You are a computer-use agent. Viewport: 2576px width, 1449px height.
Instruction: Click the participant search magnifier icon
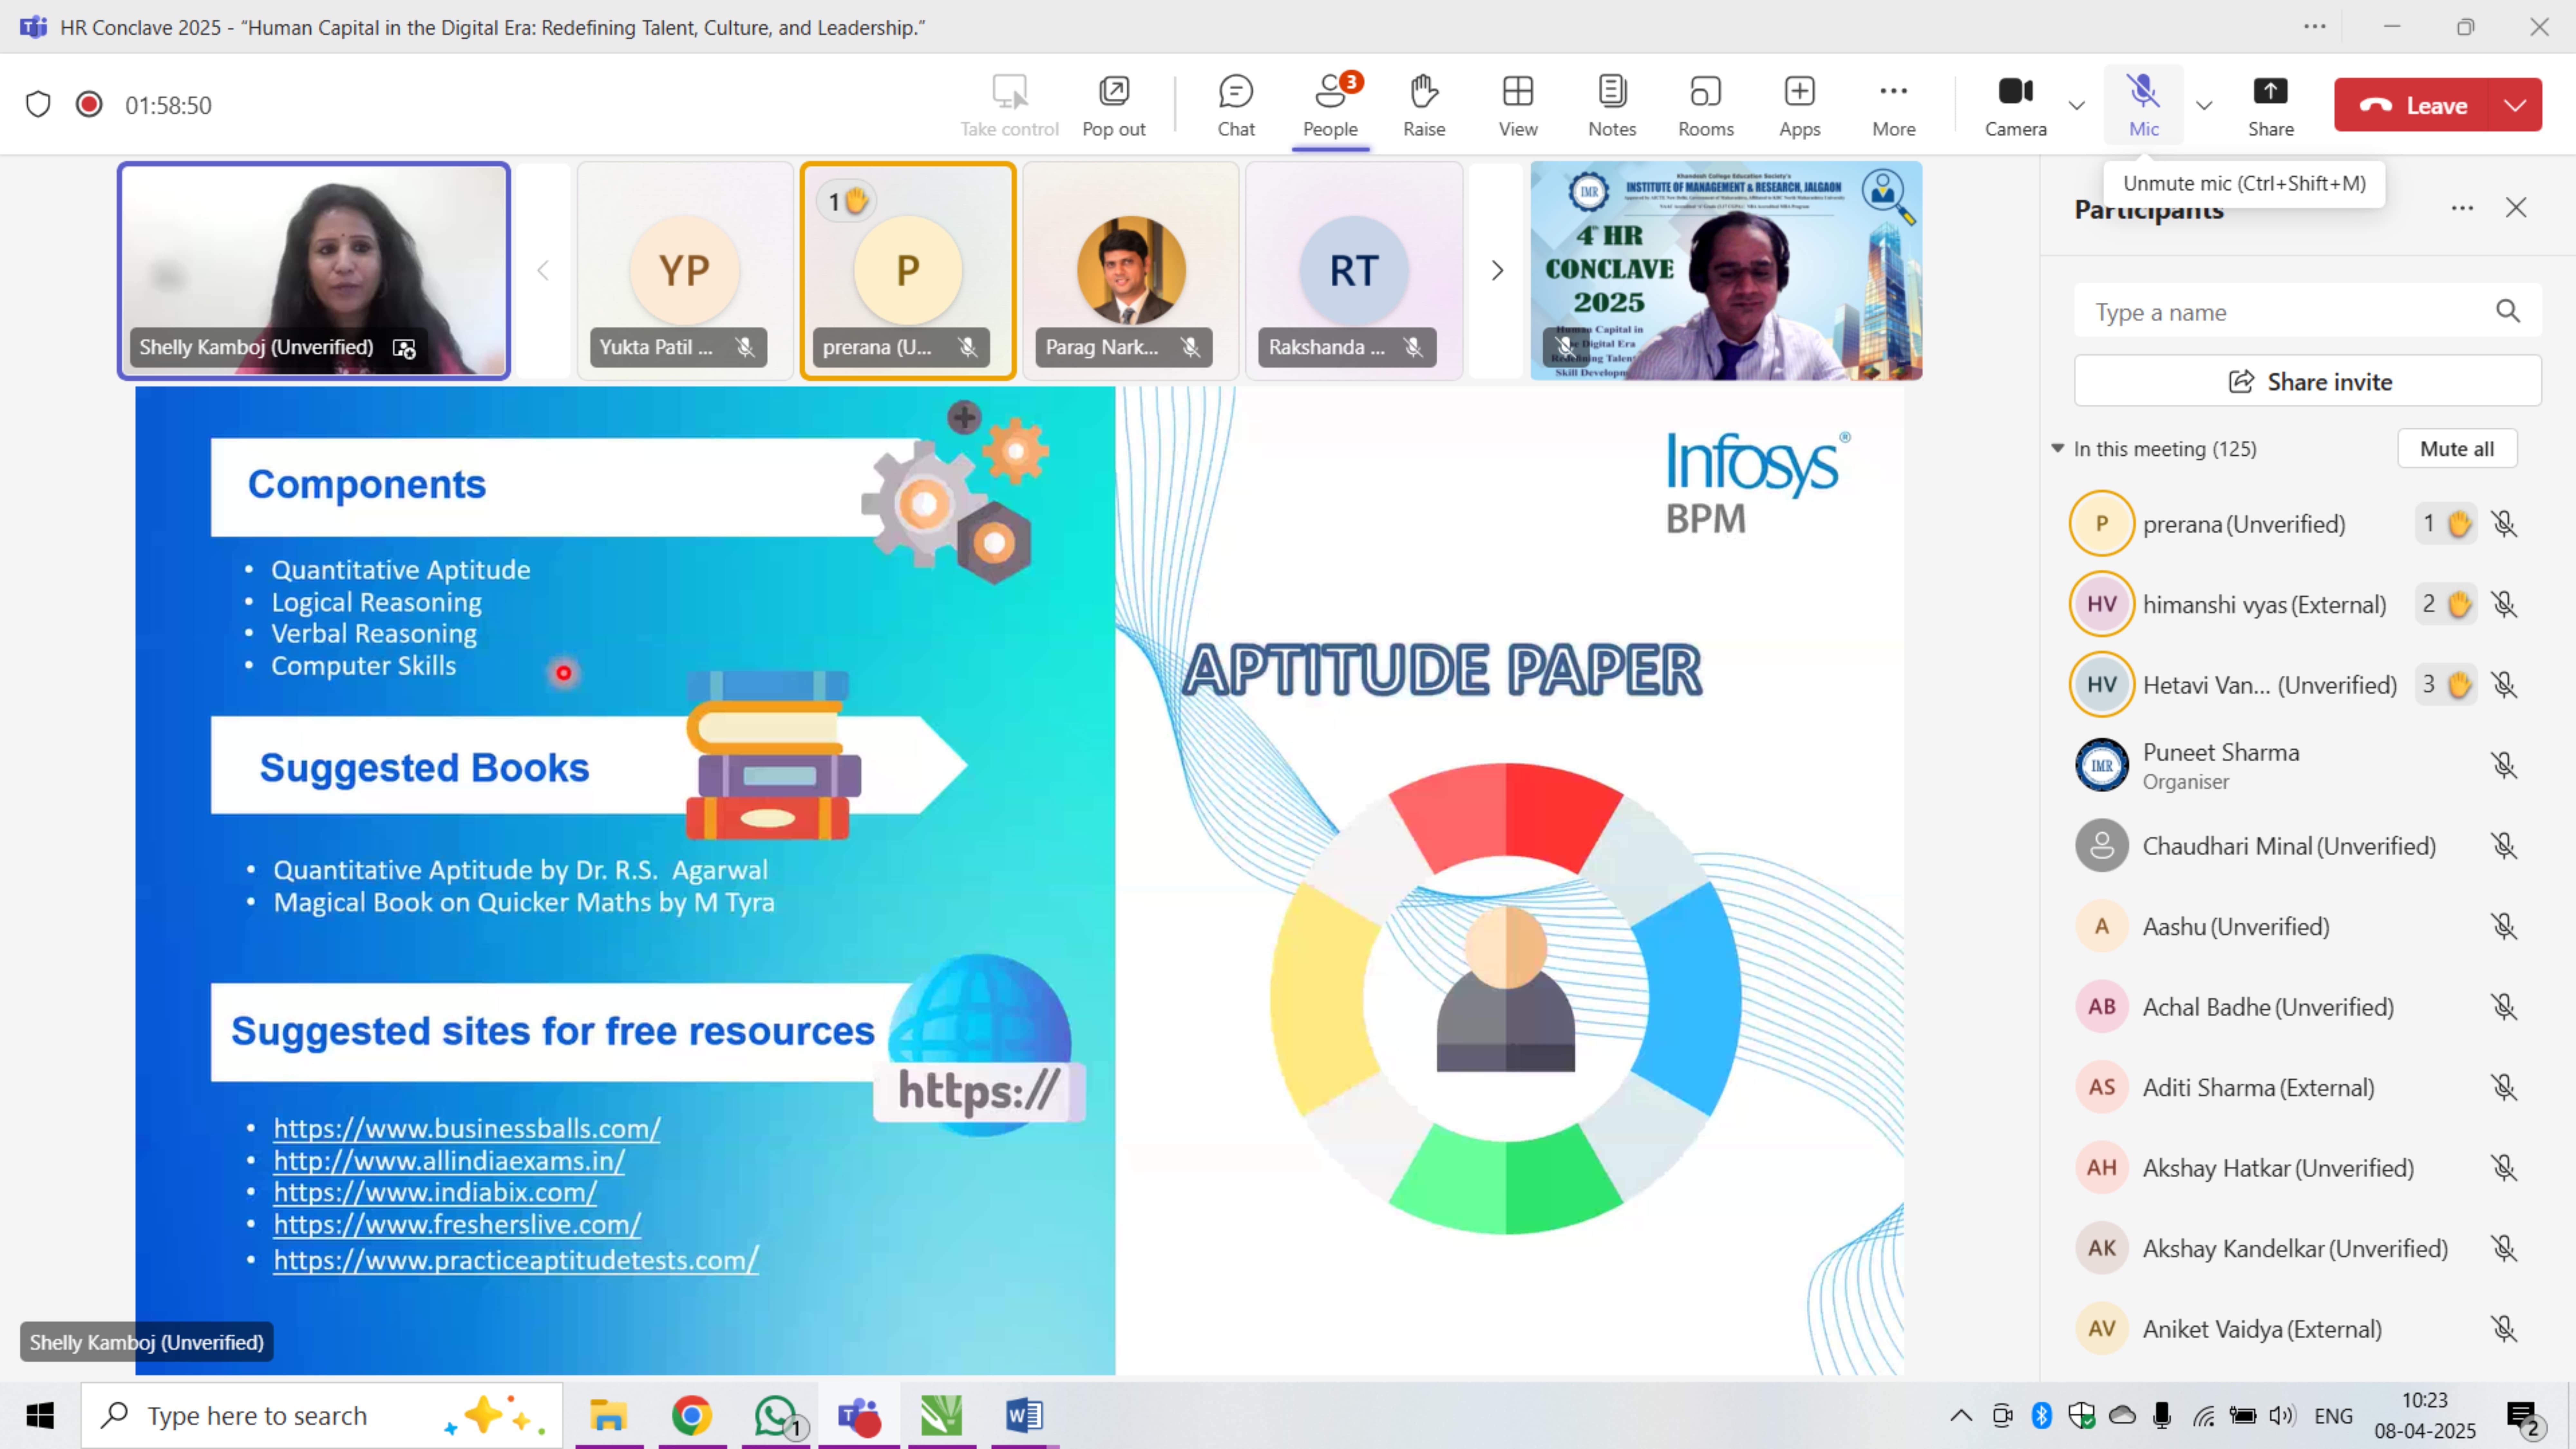(2508, 311)
